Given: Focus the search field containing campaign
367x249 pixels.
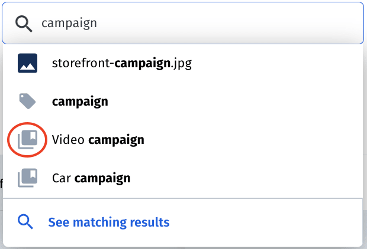Looking at the screenshot, I should [183, 23].
